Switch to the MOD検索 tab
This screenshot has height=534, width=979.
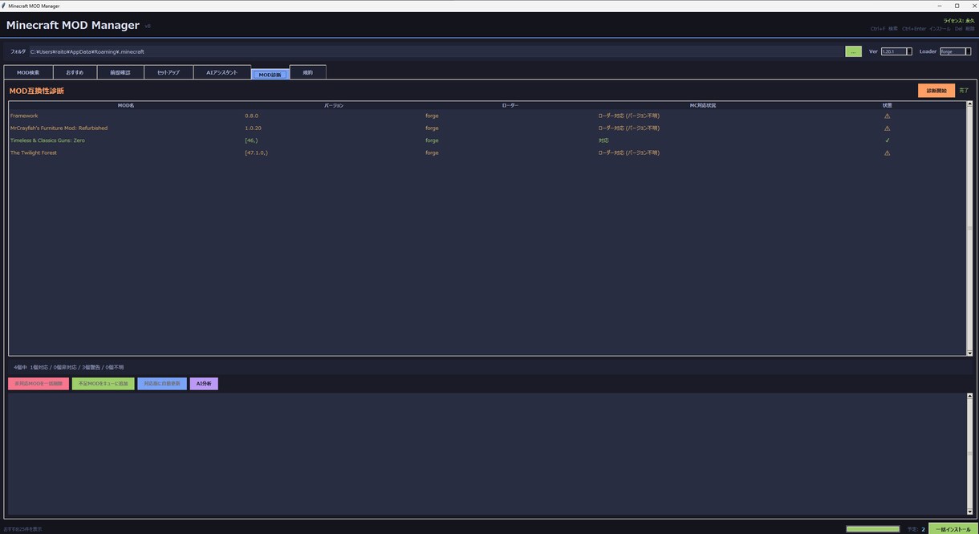28,72
